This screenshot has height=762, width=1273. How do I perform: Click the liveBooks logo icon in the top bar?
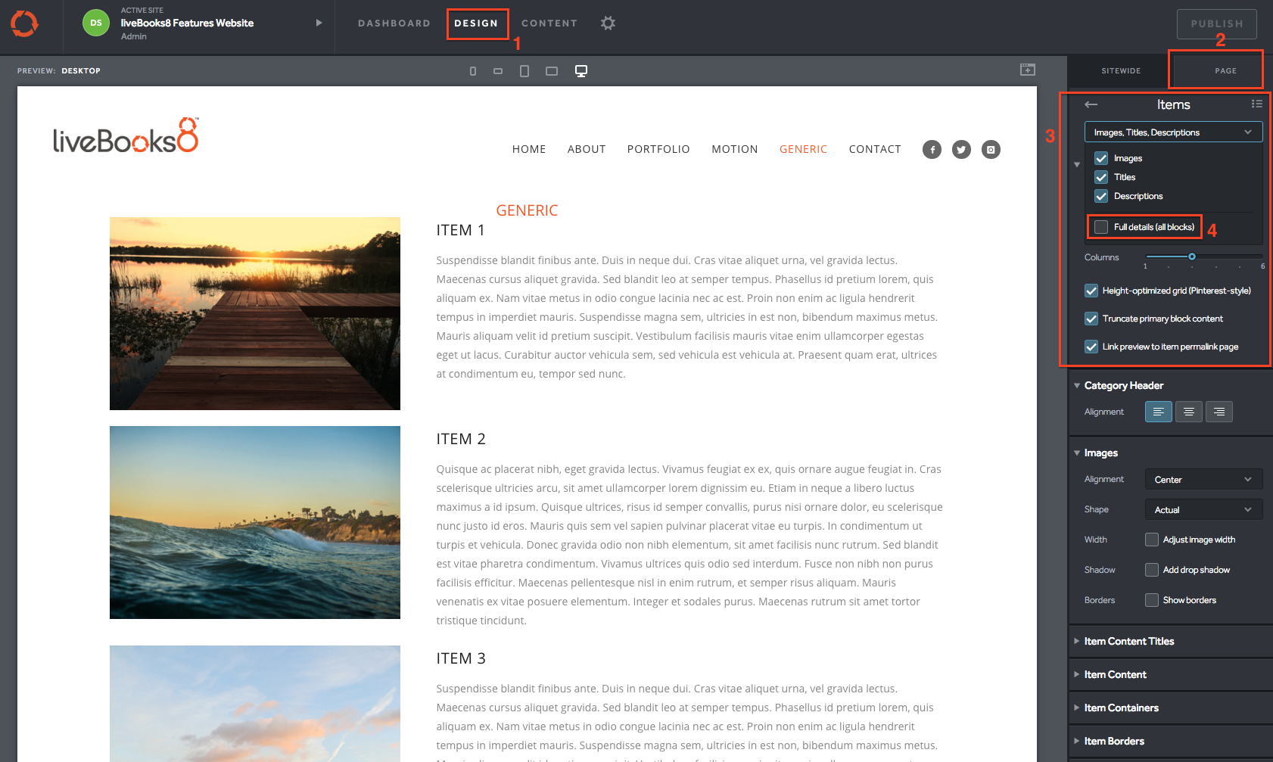pos(24,23)
